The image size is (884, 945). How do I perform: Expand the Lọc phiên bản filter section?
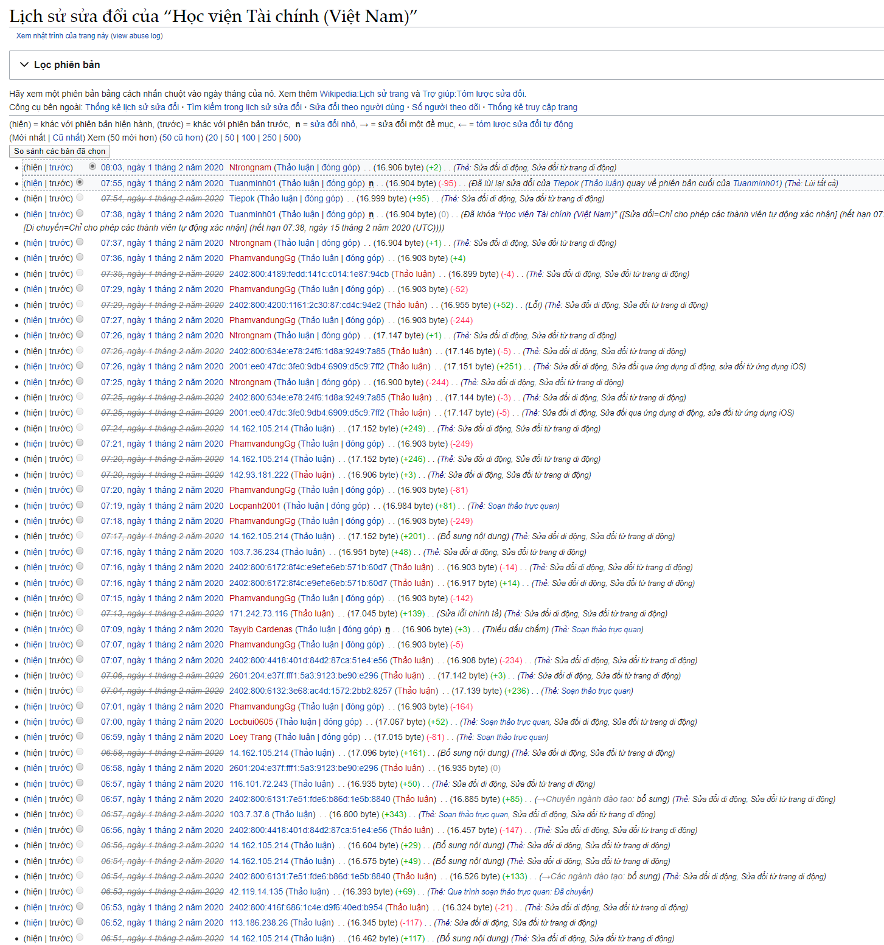(x=60, y=65)
